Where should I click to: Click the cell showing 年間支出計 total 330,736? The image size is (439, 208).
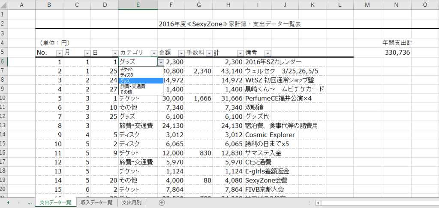(x=396, y=53)
